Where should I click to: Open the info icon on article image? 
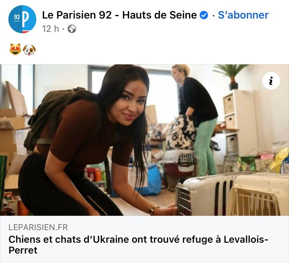coord(271,81)
